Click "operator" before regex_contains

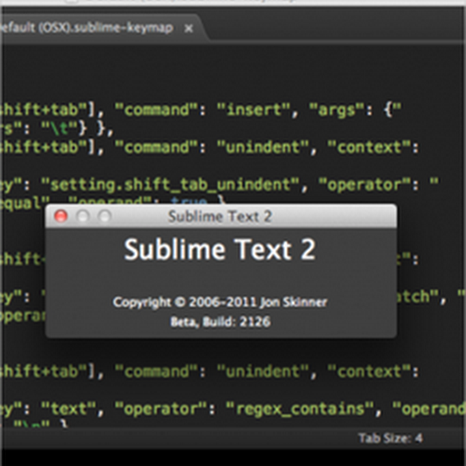161,409
